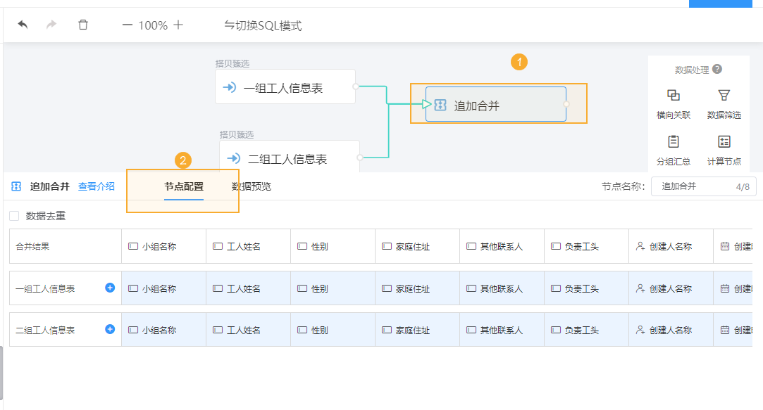Image resolution: width=763 pixels, height=410 pixels.
Task: Select the 横向关联 data processing tool
Action: coord(674,102)
